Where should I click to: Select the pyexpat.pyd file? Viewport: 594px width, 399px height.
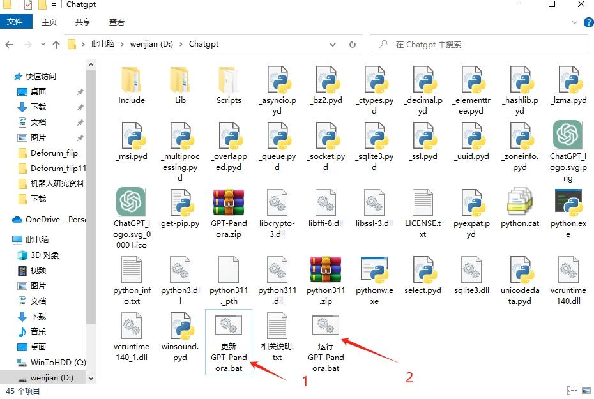pos(471,214)
